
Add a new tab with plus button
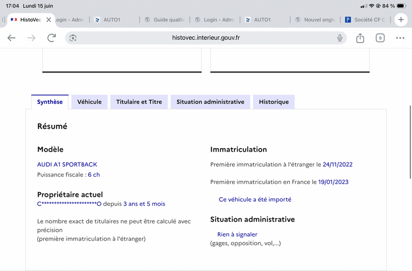coord(401,20)
